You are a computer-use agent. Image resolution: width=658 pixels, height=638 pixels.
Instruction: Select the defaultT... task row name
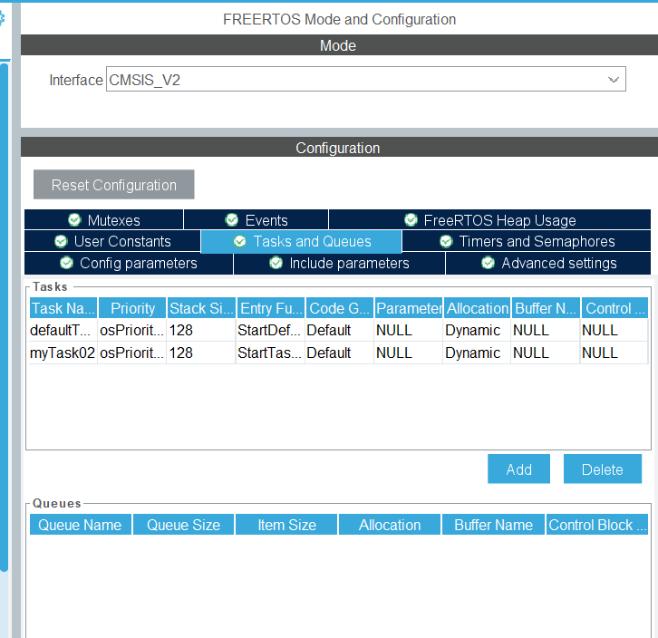pyautogui.click(x=63, y=331)
